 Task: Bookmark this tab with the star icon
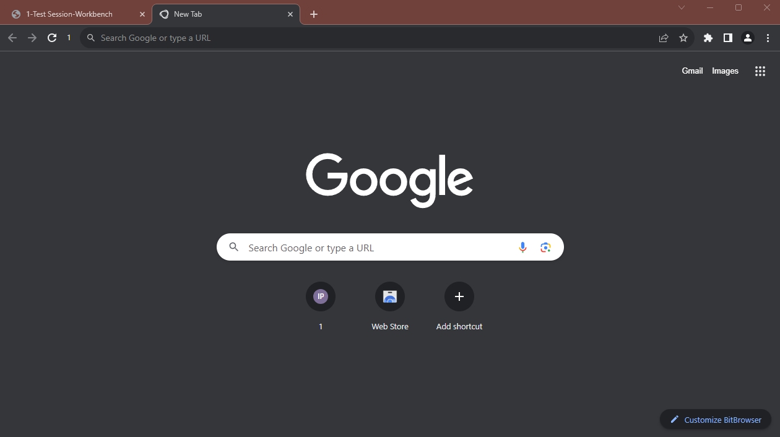(683, 38)
